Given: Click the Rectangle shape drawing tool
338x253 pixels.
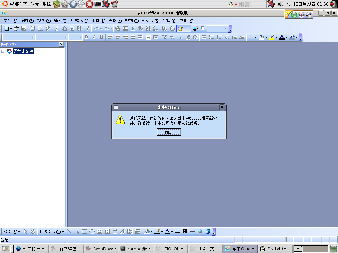Looking at the screenshot, I should tap(84, 232).
